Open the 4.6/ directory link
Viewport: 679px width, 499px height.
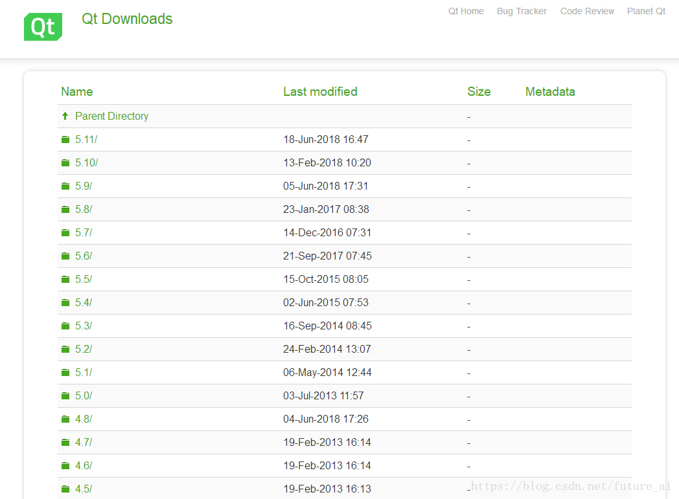pos(84,466)
